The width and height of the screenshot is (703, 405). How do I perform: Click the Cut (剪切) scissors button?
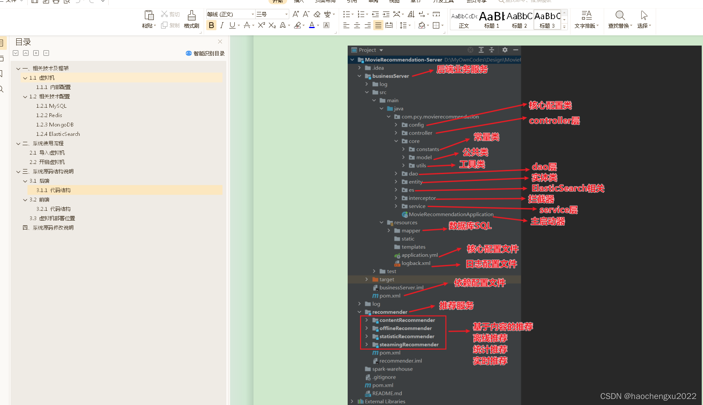(x=170, y=14)
